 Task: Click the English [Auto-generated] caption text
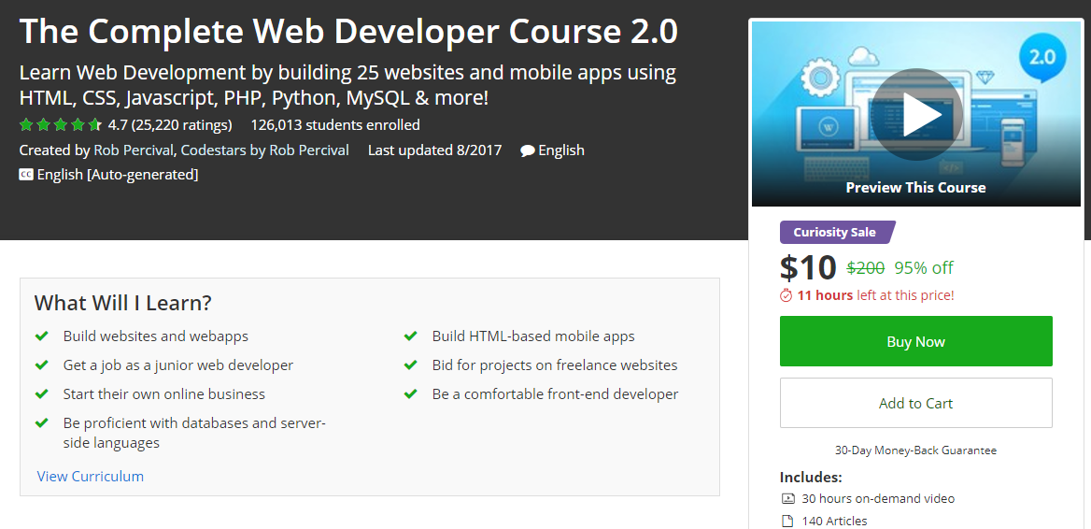point(118,175)
